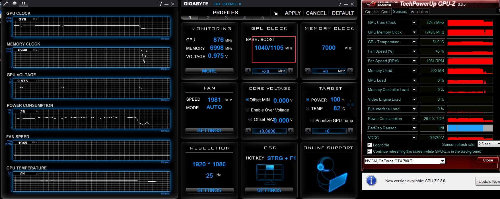Image resolution: width=500 pixels, height=199 pixels.
Task: Click the lock icon next to Apply
Action: coord(276,13)
